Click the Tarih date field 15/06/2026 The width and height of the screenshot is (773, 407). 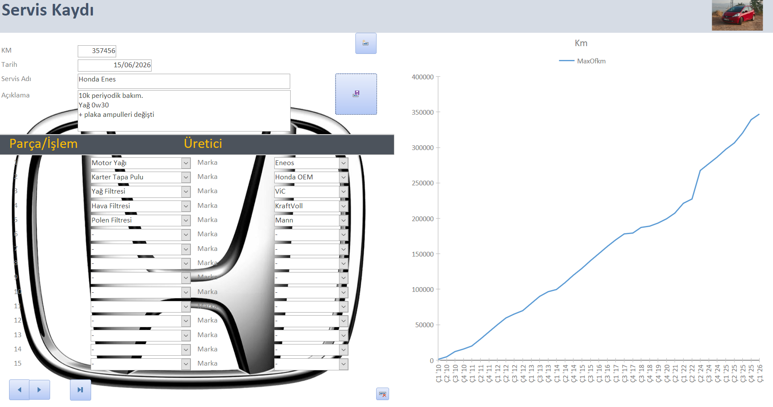[x=114, y=65]
